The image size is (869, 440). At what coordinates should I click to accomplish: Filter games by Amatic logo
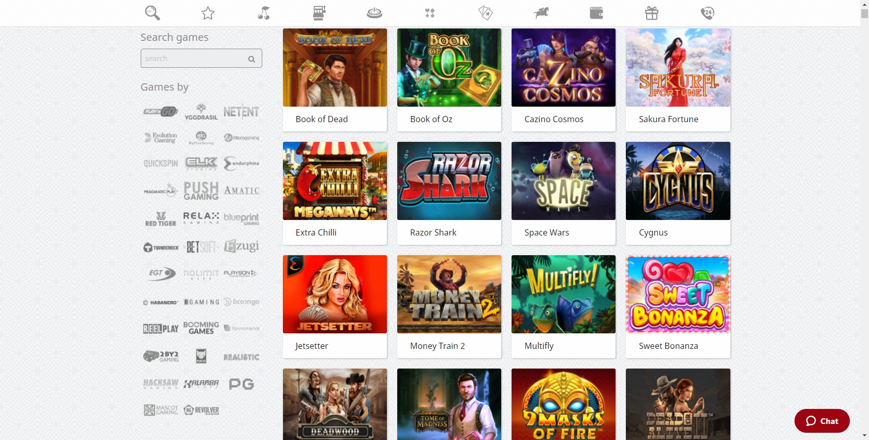[x=242, y=190]
